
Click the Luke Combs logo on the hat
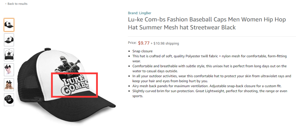74,85
